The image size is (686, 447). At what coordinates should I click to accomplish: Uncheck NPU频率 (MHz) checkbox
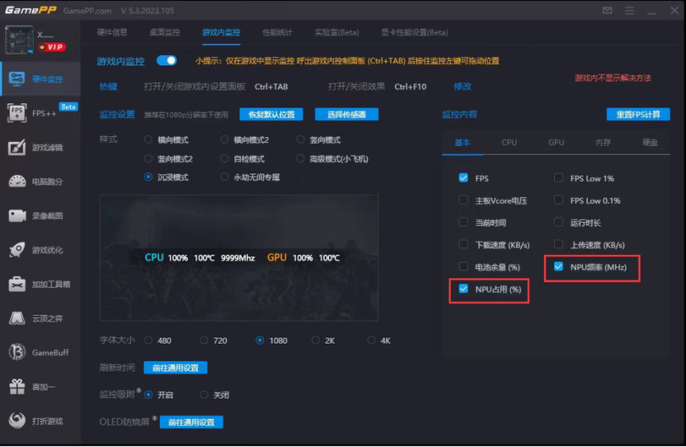558,266
